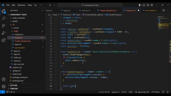Click the feedback icon in status bar
This screenshot has height=96, width=171.
(x=163, y=92)
